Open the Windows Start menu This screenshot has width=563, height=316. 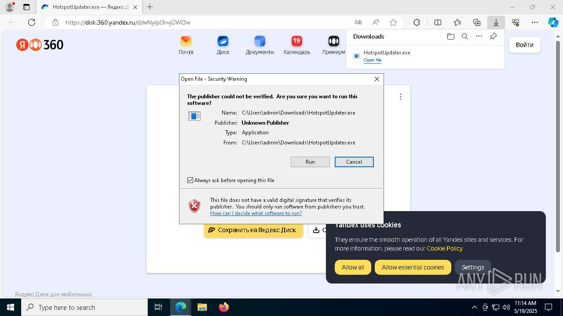pos(11,307)
